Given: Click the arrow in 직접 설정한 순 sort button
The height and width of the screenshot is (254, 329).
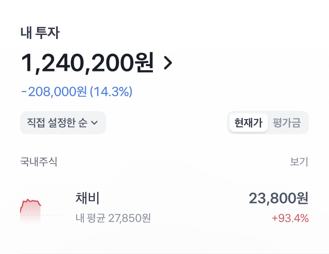Looking at the screenshot, I should [x=95, y=123].
